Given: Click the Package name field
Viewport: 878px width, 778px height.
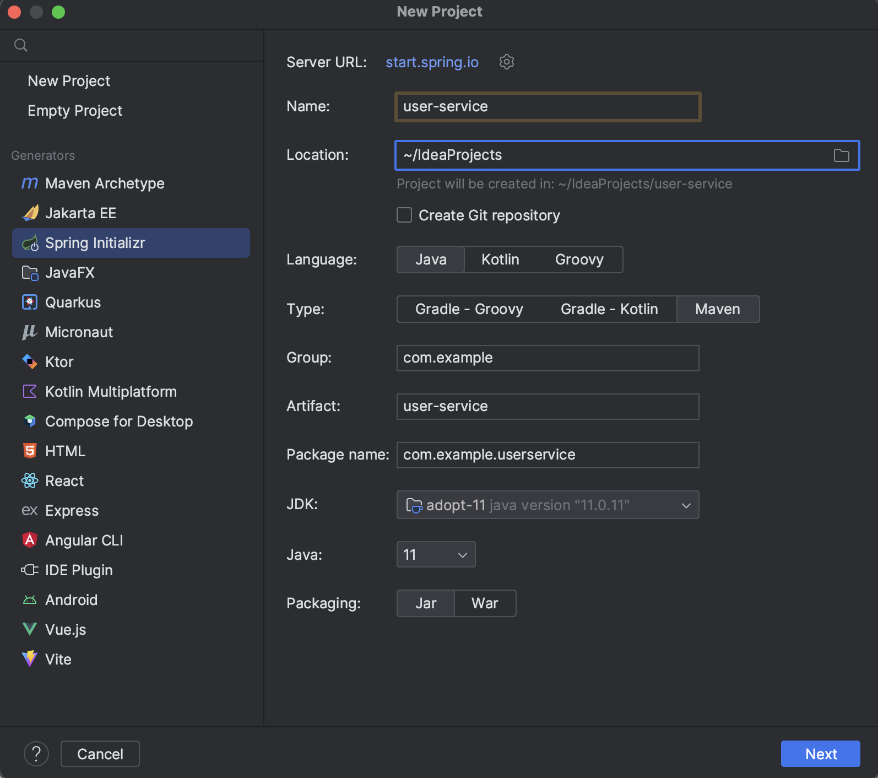Looking at the screenshot, I should click(548, 455).
